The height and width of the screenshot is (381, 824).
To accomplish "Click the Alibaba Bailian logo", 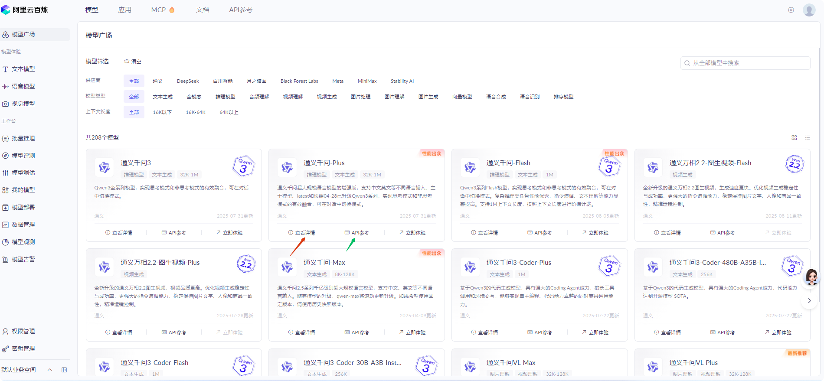I will point(25,10).
